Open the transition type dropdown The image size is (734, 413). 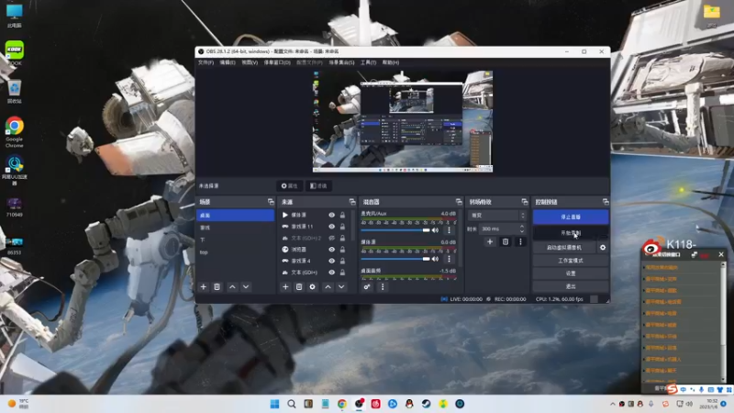[497, 216]
